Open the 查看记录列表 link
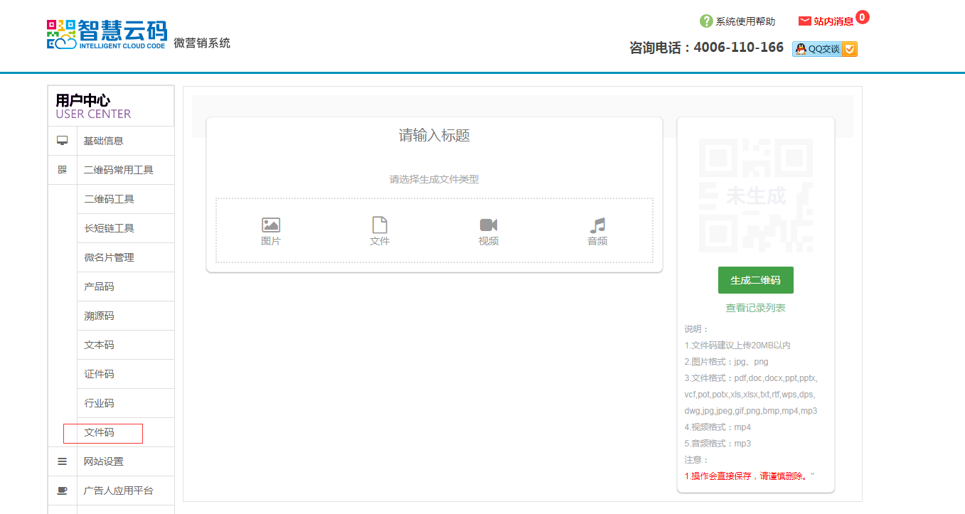This screenshot has width=965, height=514. [755, 308]
